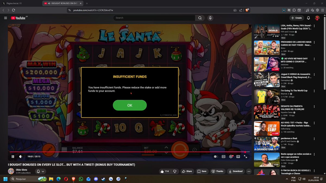Open Discord from the taskbar
The height and width of the screenshot is (183, 326).
[96, 179]
